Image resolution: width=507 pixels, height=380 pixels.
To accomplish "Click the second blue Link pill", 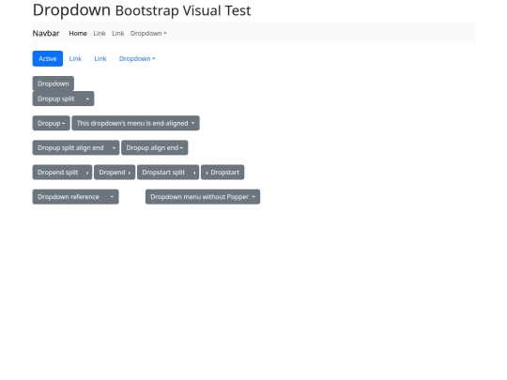I will click(100, 58).
